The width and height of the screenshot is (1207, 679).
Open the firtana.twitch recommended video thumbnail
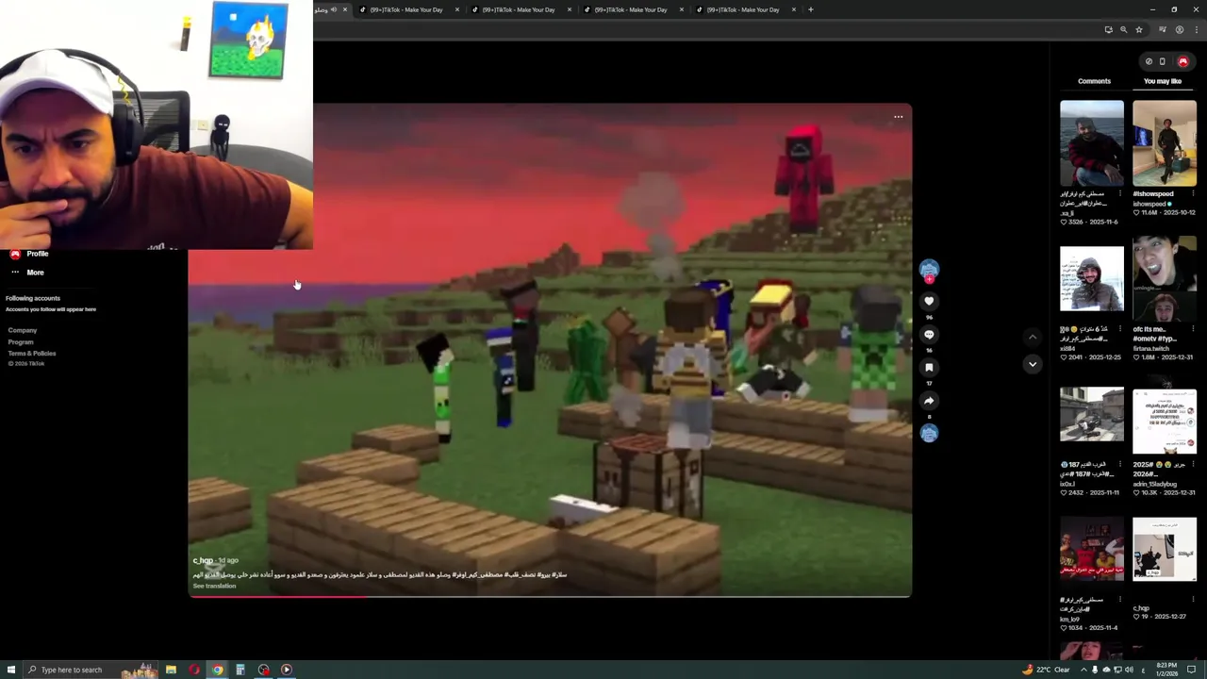[1165, 278]
